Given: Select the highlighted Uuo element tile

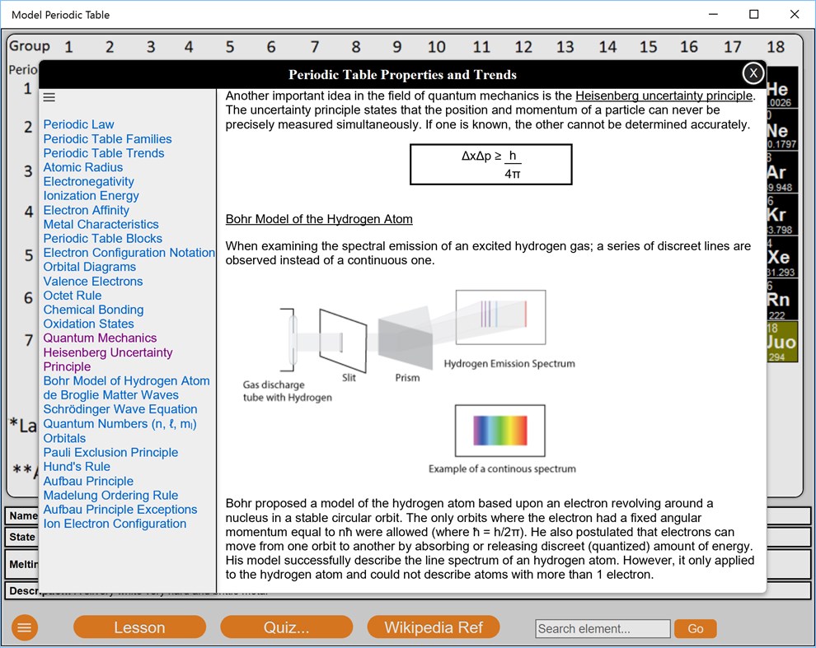Looking at the screenshot, I should click(778, 339).
